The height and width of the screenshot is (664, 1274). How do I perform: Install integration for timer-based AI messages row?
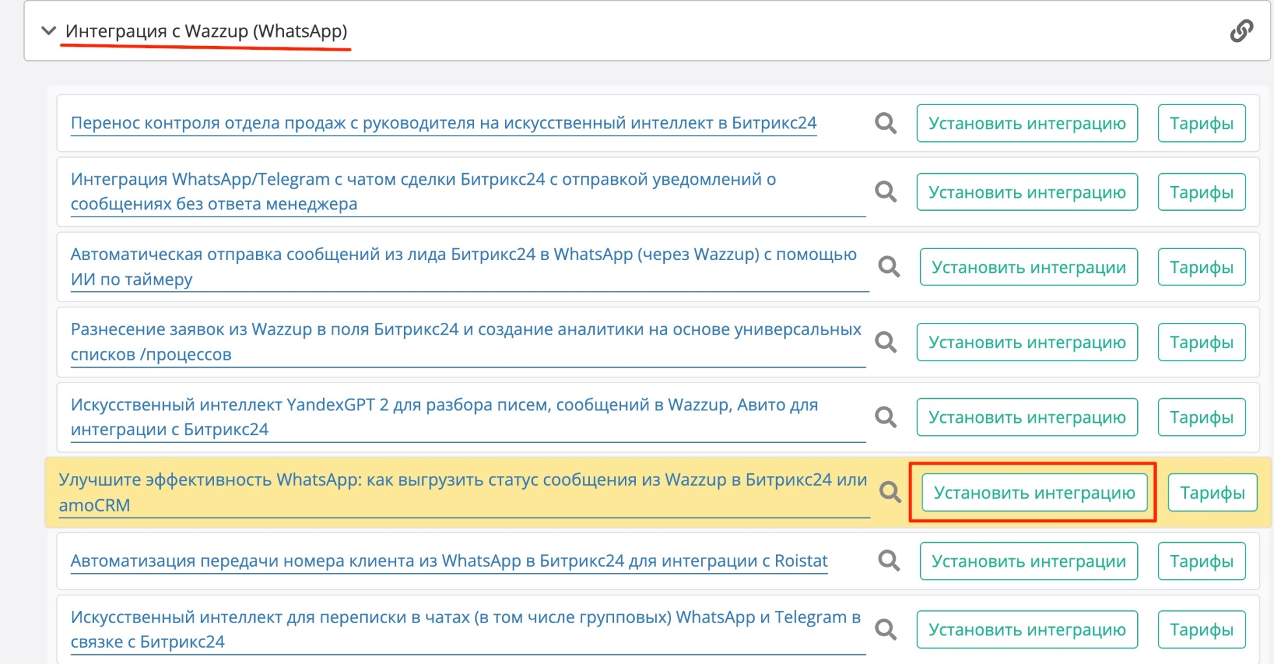coord(1028,267)
